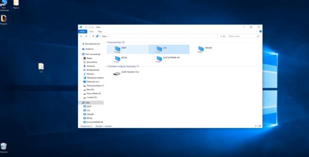Select the Projects folder on the desktop
Image resolution: width=309 pixels, height=157 pixels.
coord(4,18)
